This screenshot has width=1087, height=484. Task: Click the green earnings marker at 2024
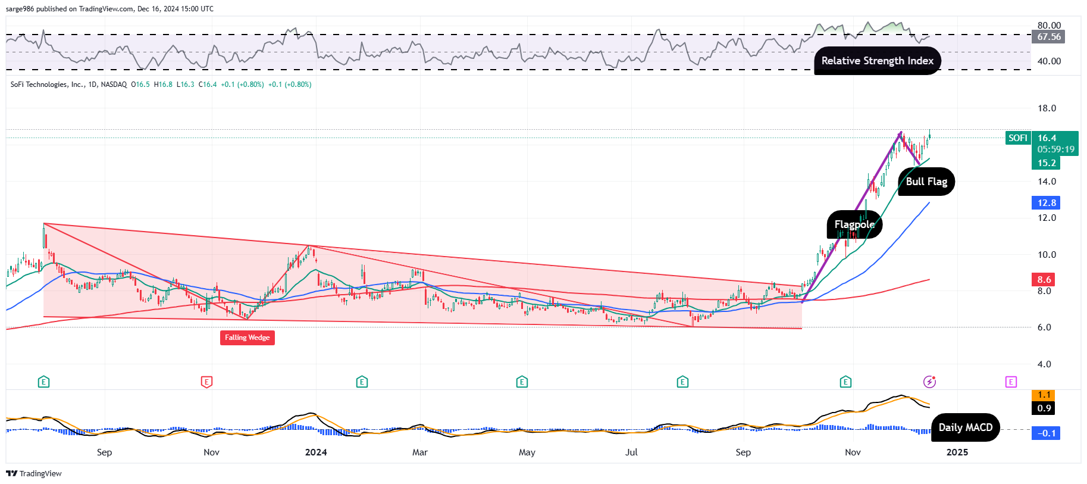[x=362, y=382]
